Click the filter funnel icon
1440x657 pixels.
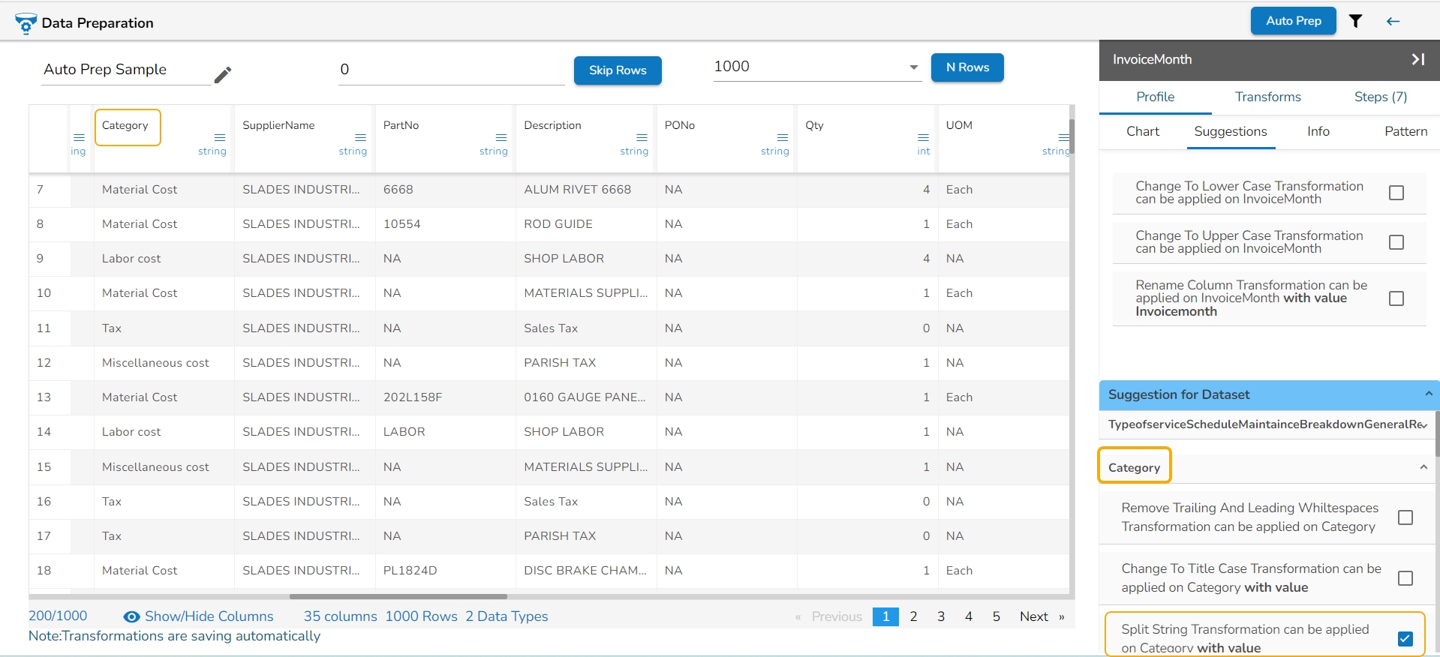click(1355, 21)
